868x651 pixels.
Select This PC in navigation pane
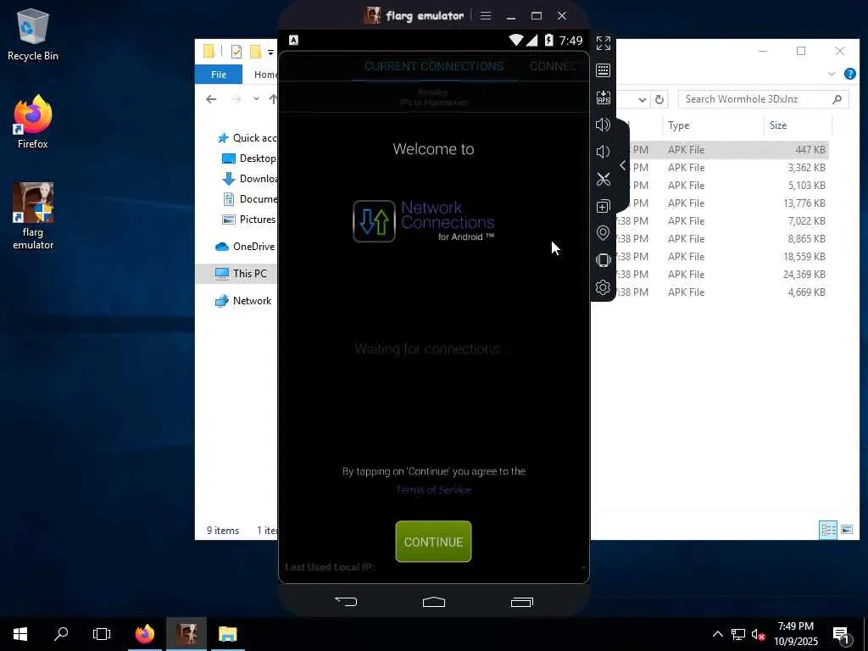click(x=241, y=274)
